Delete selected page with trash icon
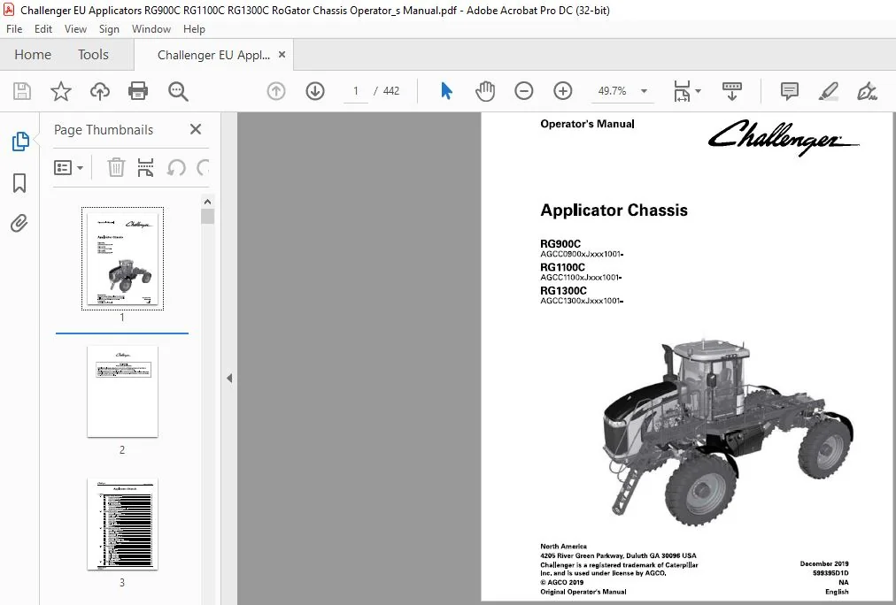The width and height of the screenshot is (896, 605). point(116,168)
